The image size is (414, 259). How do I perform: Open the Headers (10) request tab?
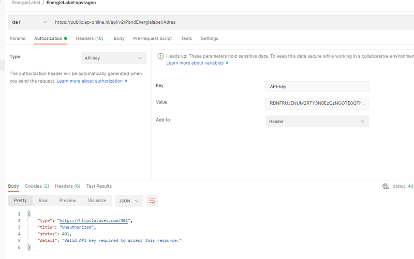[90, 38]
